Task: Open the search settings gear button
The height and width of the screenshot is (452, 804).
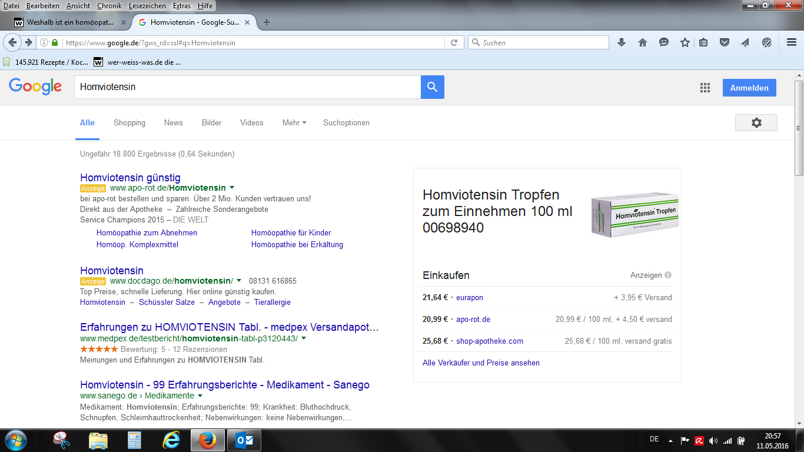Action: tap(756, 122)
